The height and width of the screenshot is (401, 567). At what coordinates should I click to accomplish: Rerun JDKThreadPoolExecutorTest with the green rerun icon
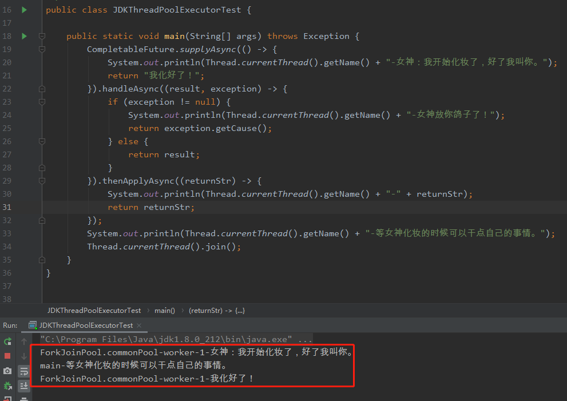point(7,342)
